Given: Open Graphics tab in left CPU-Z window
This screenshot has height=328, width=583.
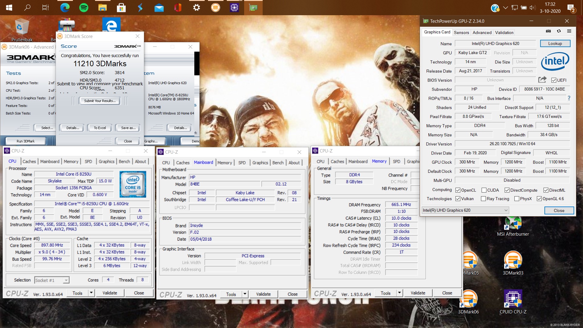Looking at the screenshot, I should click(106, 162).
